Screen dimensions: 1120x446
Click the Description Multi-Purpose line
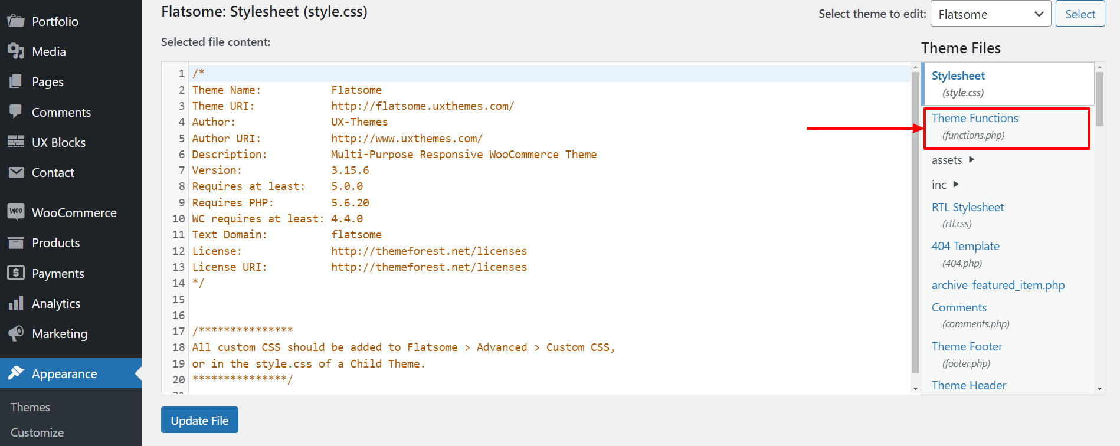click(394, 154)
